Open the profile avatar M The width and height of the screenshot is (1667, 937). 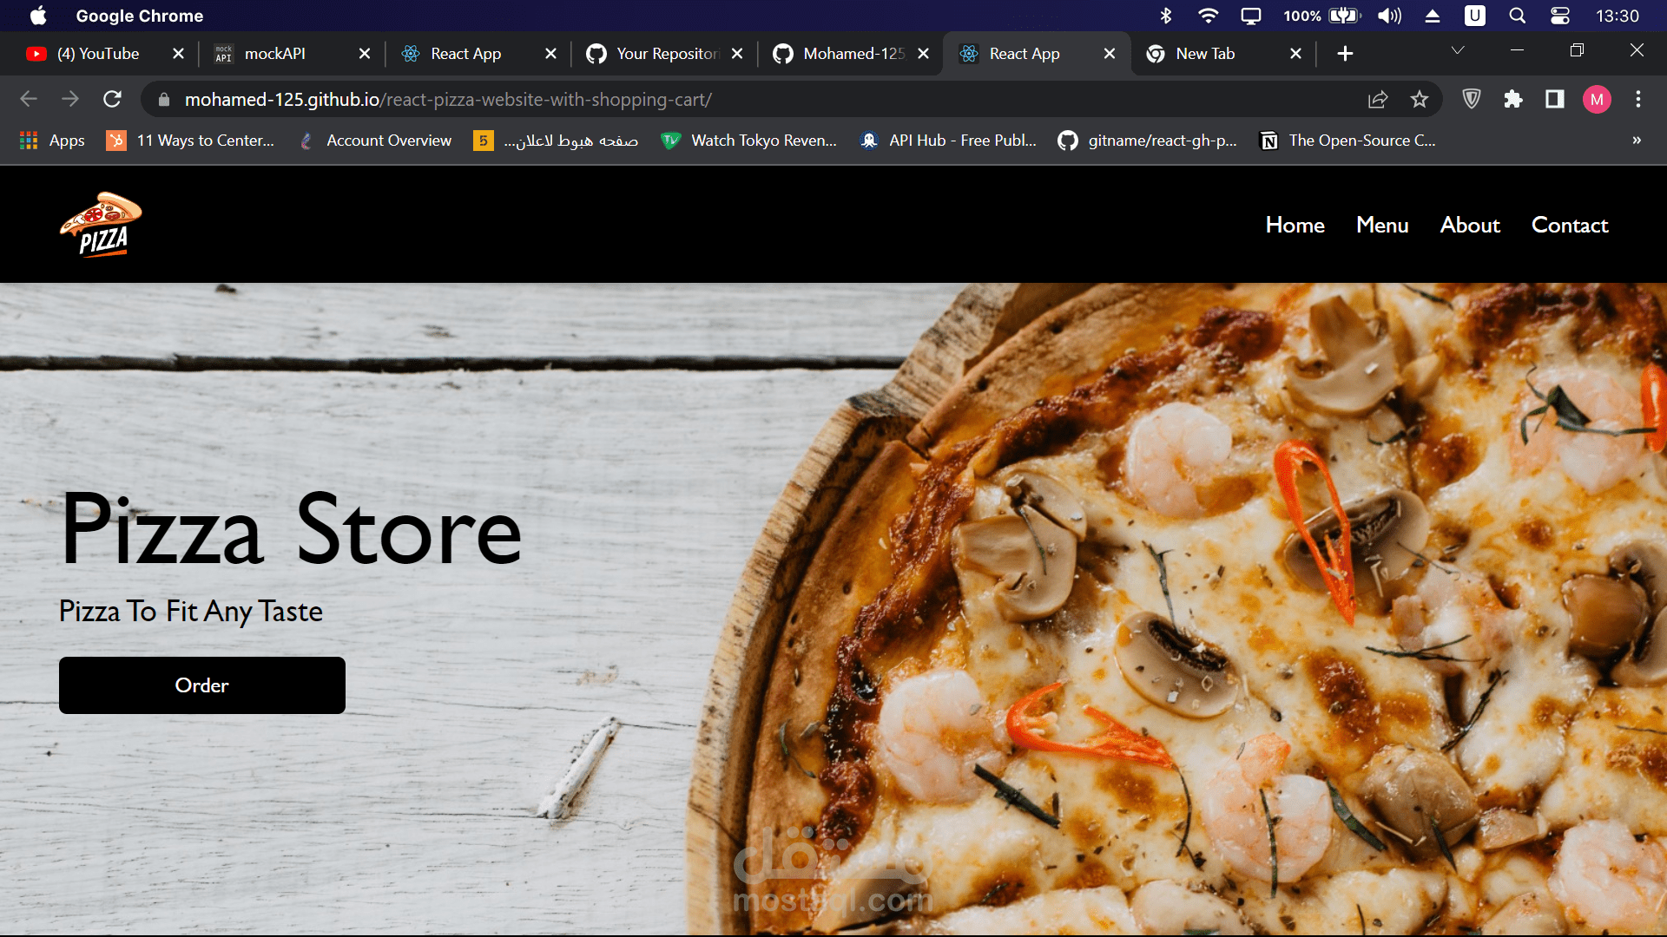click(x=1597, y=100)
